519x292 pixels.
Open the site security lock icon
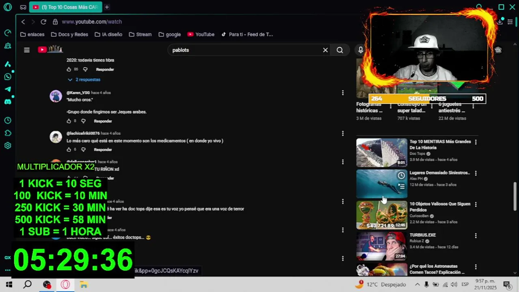[55, 22]
